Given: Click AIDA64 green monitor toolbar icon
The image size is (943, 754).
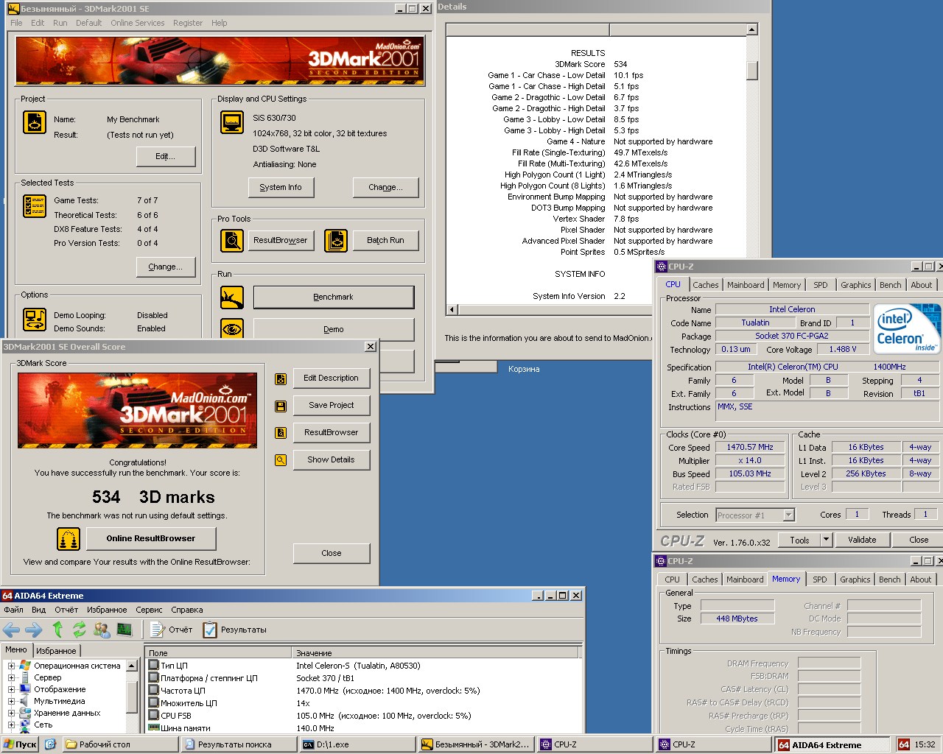Looking at the screenshot, I should coord(125,630).
